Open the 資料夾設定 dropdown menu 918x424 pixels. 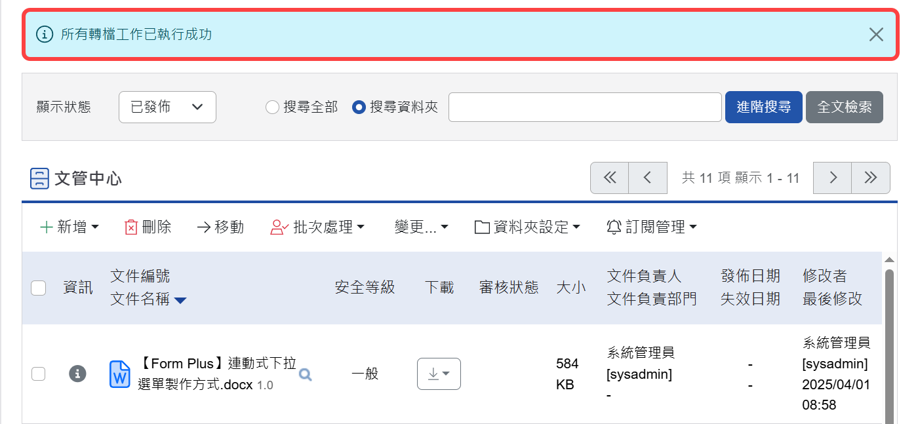[x=528, y=227]
